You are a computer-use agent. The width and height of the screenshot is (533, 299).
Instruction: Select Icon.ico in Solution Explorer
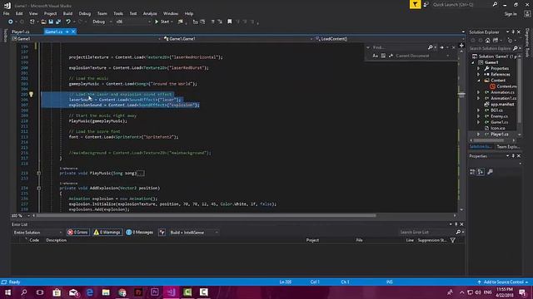point(498,128)
